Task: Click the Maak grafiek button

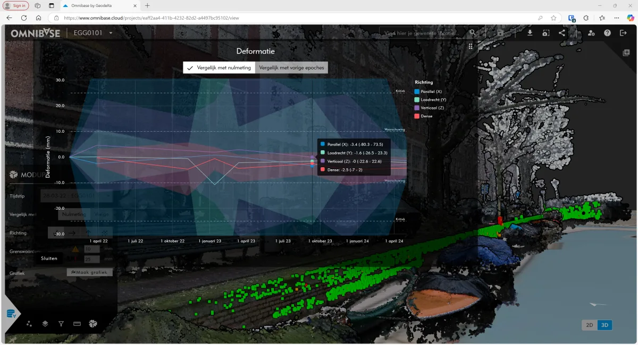Action: coord(89,272)
